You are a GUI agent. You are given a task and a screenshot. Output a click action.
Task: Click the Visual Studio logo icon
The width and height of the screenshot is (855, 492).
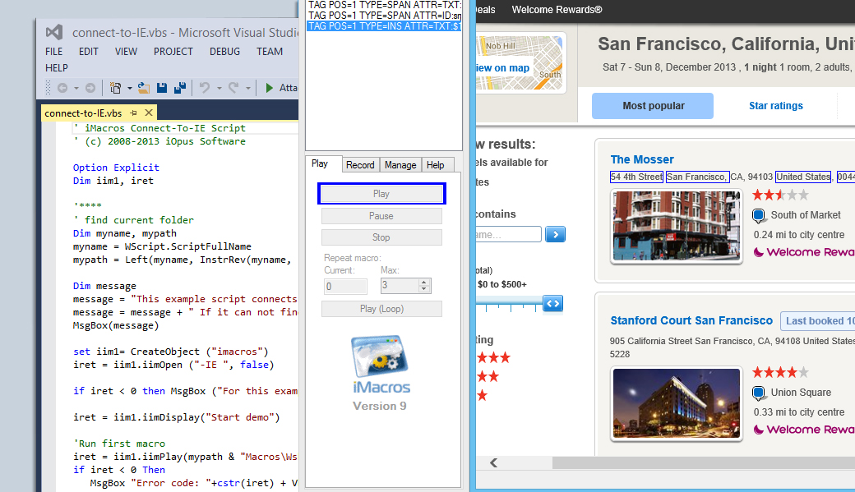click(54, 33)
